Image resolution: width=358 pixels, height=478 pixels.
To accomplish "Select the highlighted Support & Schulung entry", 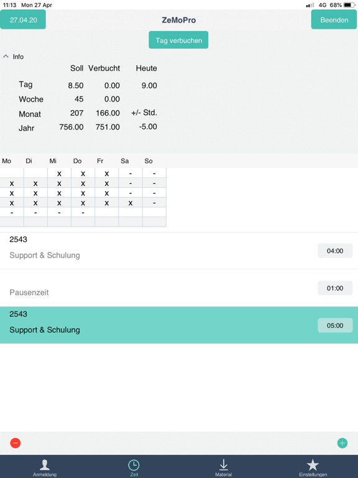I will tap(179, 325).
